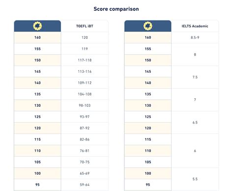Screen dimensions: 233x191
Task: Click score 95 in the IELTS table
Action: coord(148,185)
